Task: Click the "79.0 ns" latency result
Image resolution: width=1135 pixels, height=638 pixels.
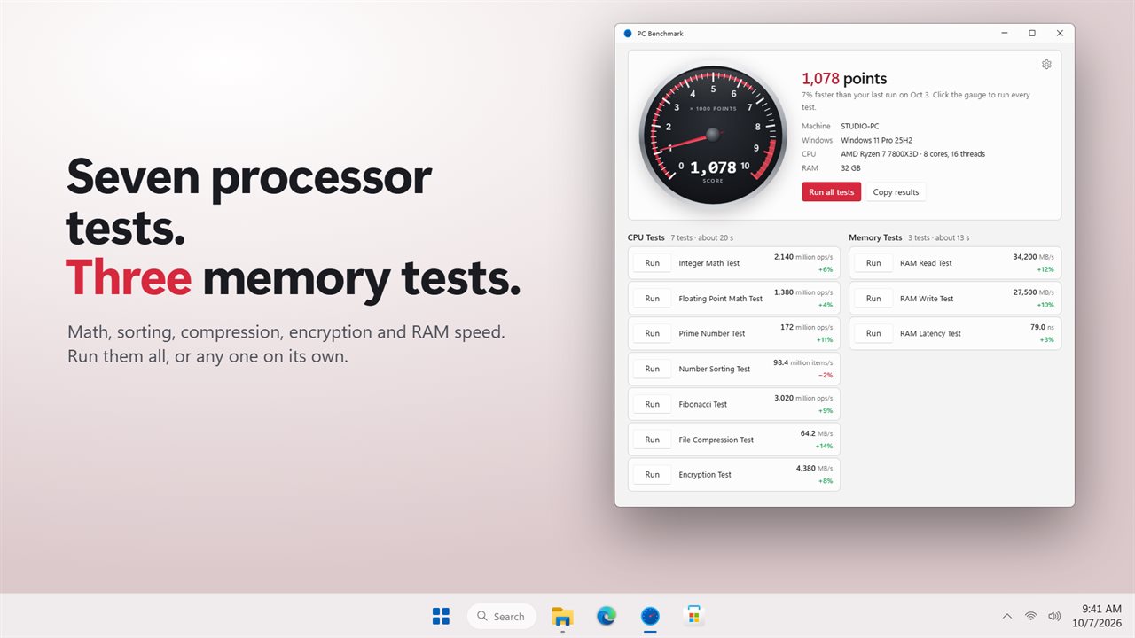Action: [x=1042, y=327]
